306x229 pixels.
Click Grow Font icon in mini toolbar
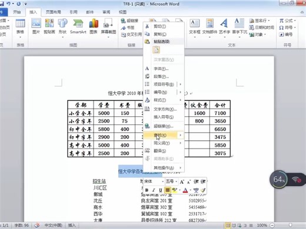[182, 182]
